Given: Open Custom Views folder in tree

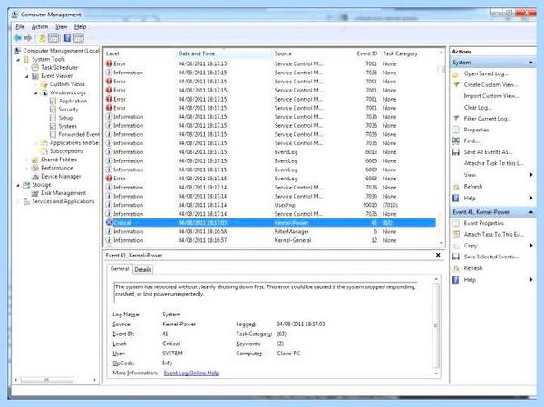Looking at the screenshot, I should (67, 84).
